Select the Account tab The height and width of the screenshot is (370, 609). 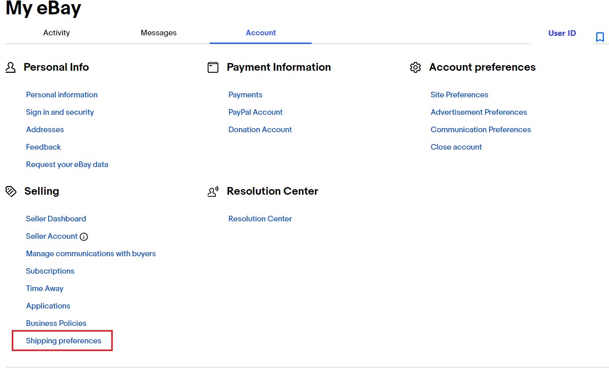click(260, 33)
